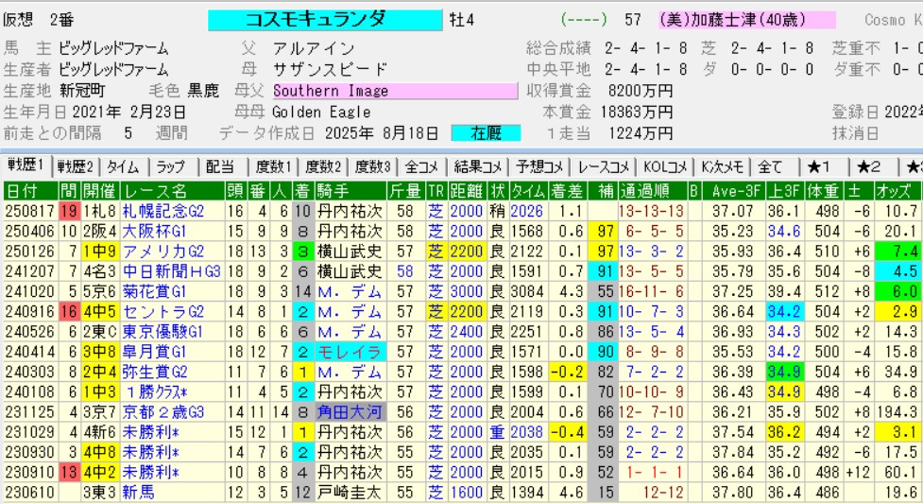Image resolution: width=923 pixels, height=504 pixels.
Task: Click the Southern Image damsire field
Action: 395,92
